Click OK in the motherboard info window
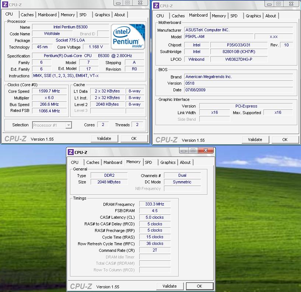 point(285,140)
